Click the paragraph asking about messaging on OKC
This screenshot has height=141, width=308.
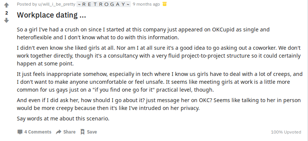tap(159, 104)
